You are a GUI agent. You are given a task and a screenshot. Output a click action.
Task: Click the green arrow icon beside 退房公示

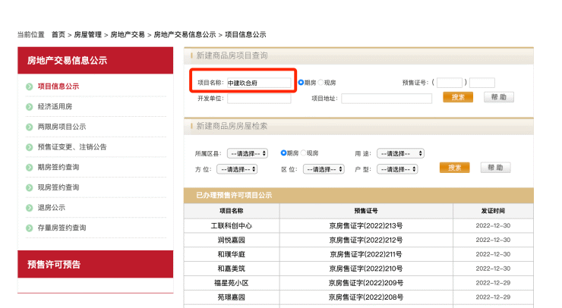30,208
